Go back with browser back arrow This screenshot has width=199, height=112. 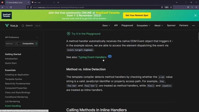click(x=3, y=7)
